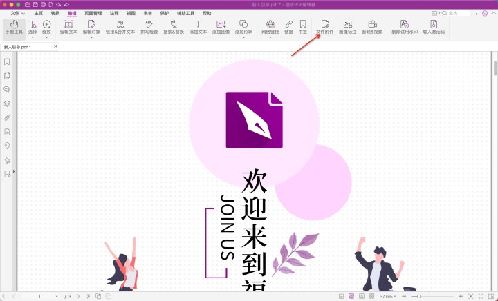Select the 拼写检查 spell check tool
This screenshot has height=301, width=498.
click(149, 27)
